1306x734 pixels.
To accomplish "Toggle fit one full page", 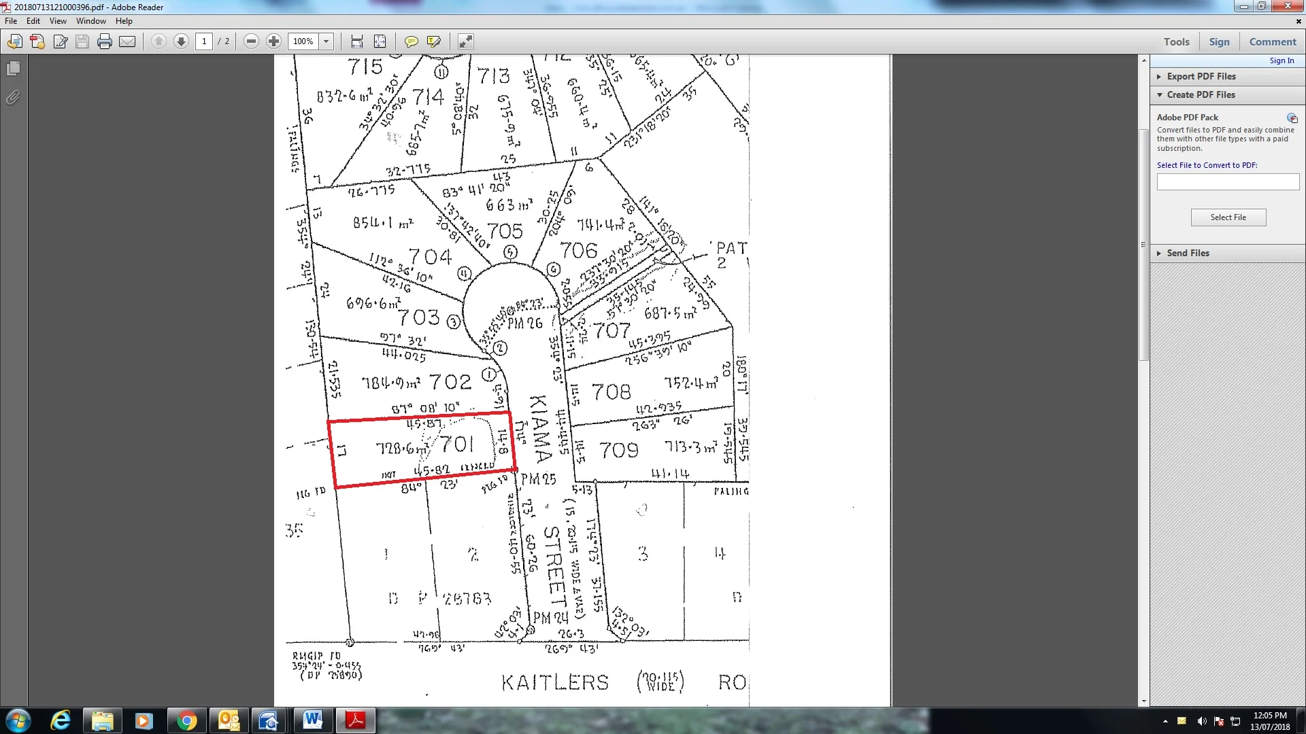I will (380, 42).
